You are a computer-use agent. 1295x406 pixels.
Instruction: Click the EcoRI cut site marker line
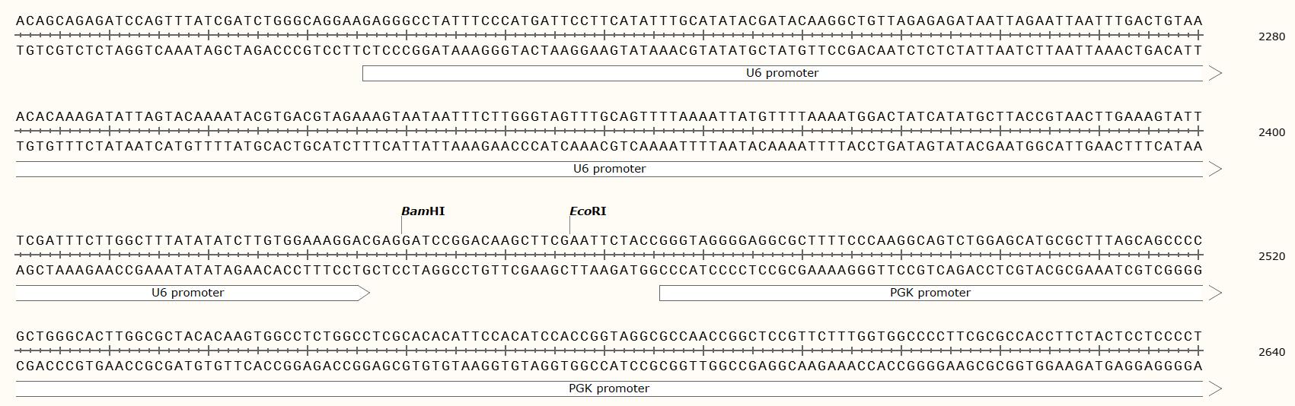click(570, 226)
